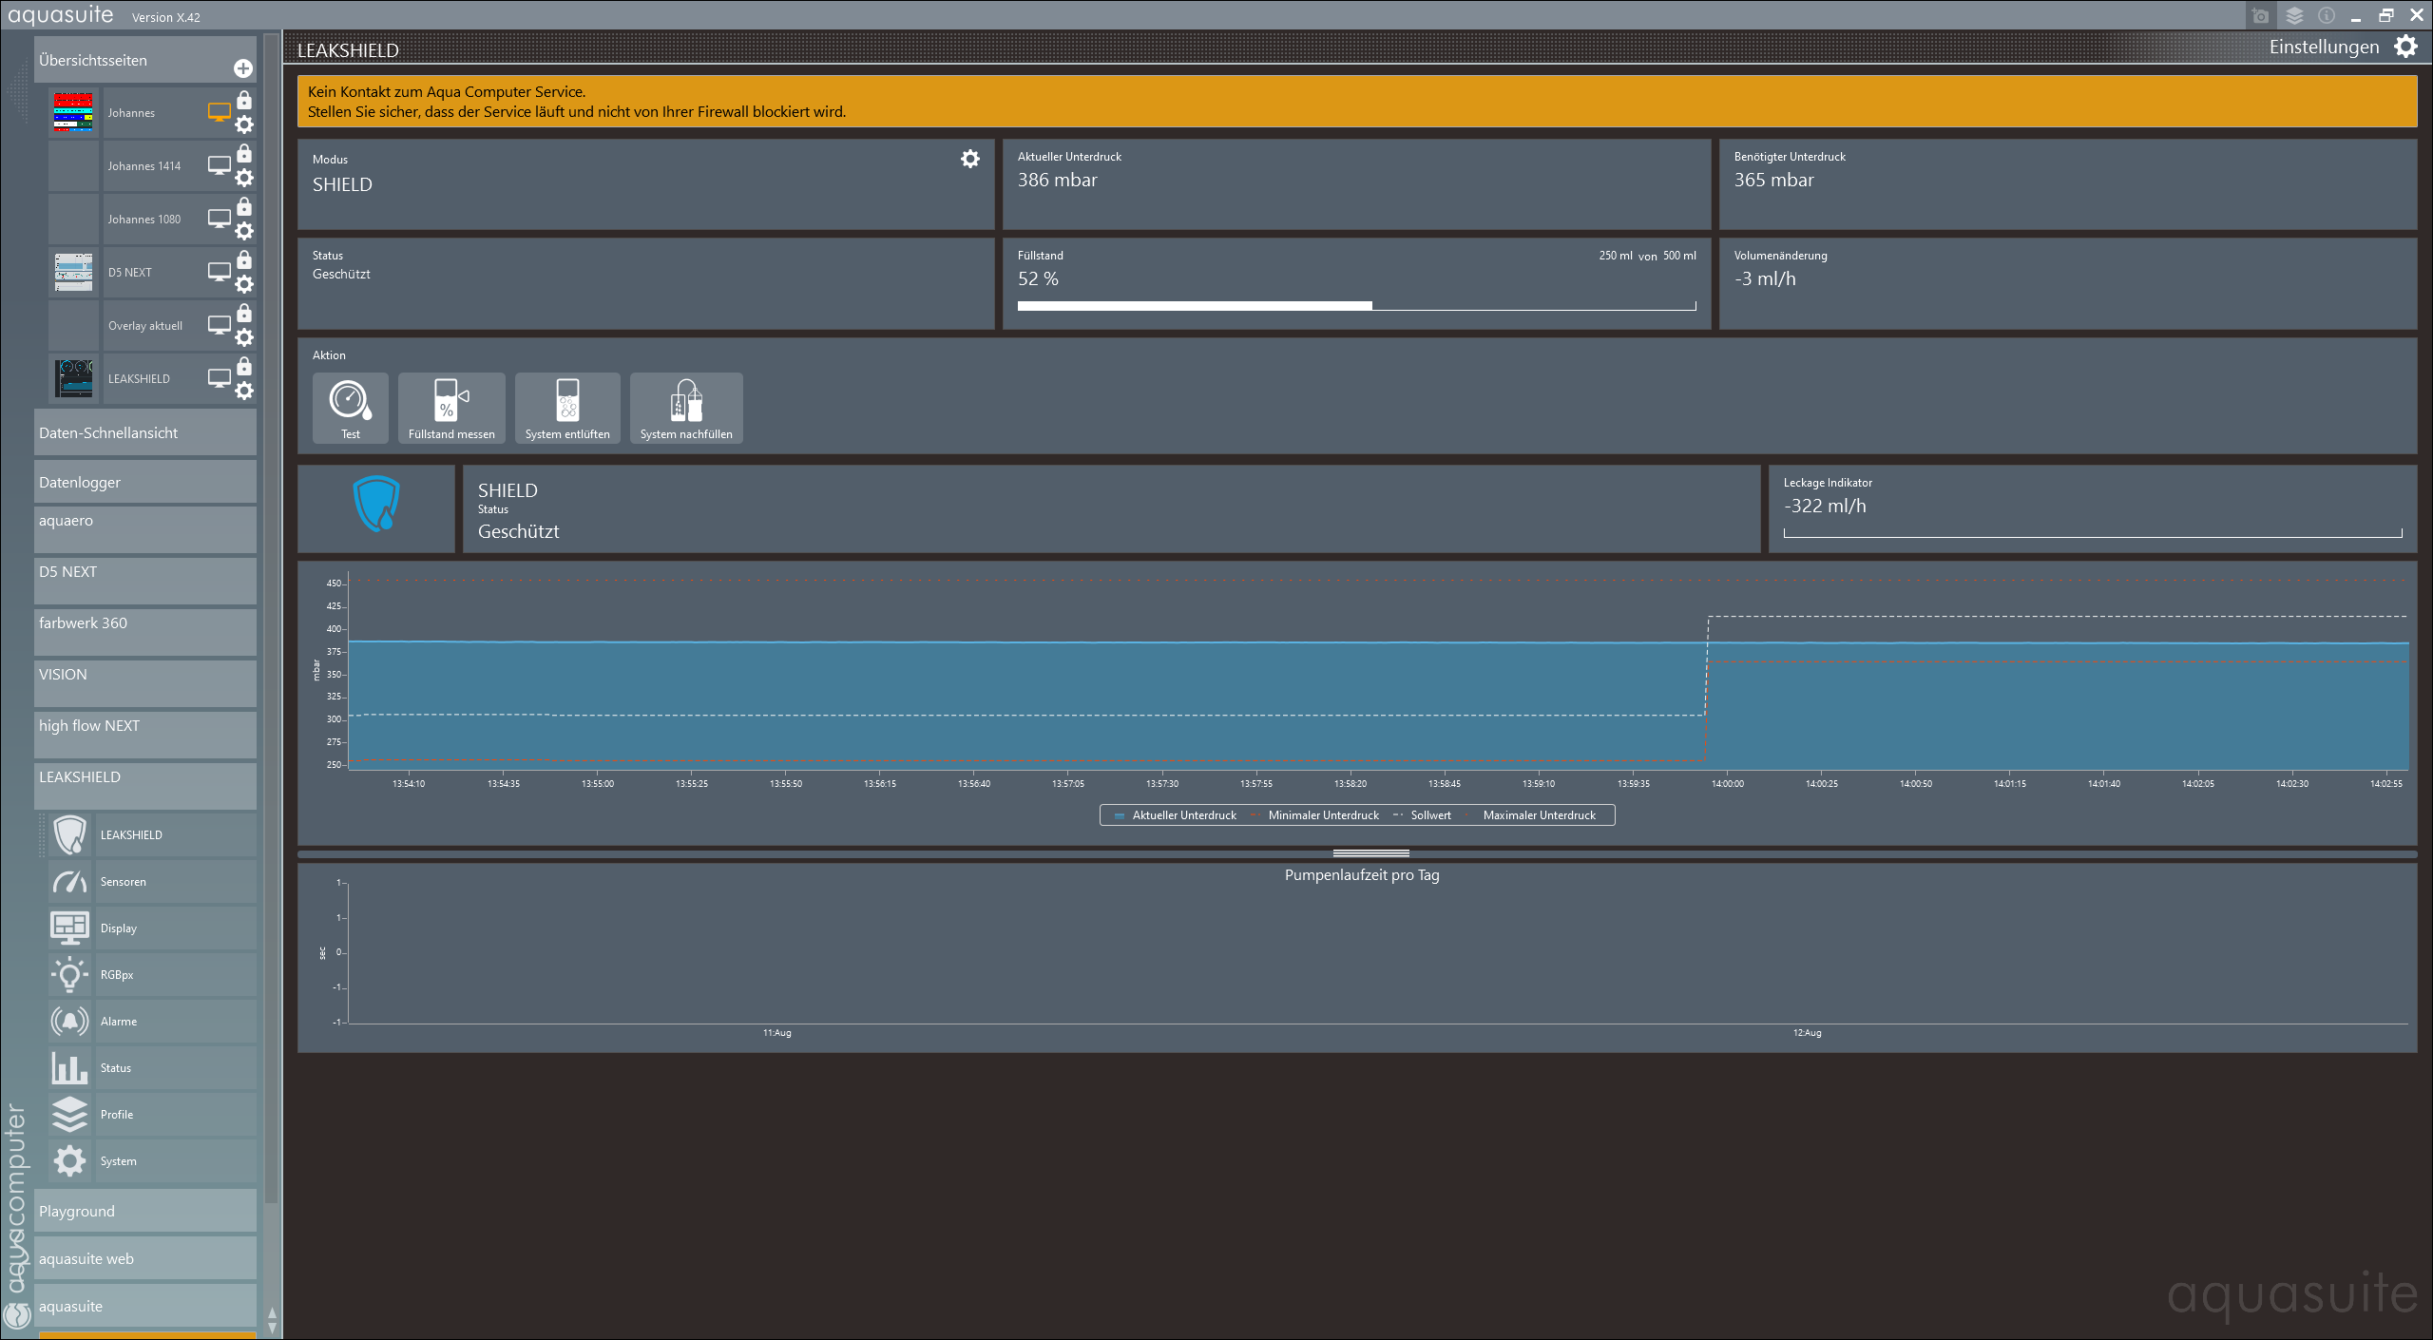Image resolution: width=2433 pixels, height=1340 pixels.
Task: Toggle lock for D5 NEXT page
Action: coord(244,259)
